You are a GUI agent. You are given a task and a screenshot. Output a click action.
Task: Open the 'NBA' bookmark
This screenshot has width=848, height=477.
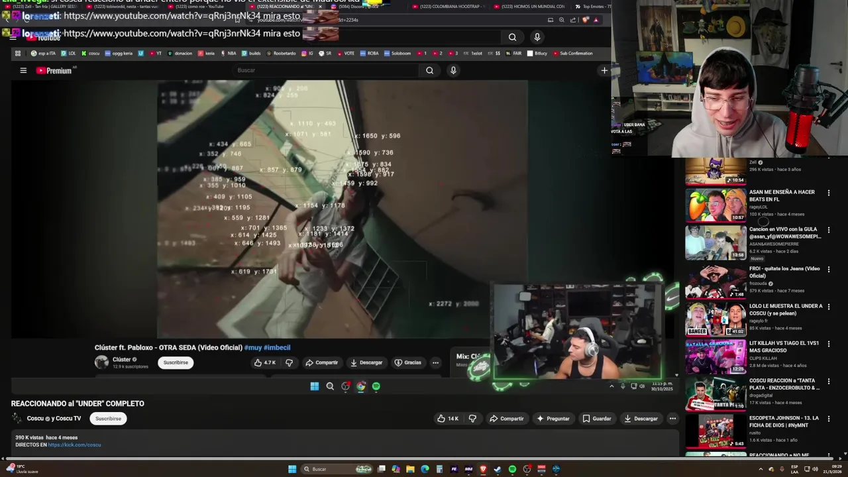click(229, 53)
